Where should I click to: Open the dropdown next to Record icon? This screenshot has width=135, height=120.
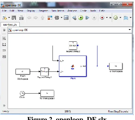[x=107, y=18]
